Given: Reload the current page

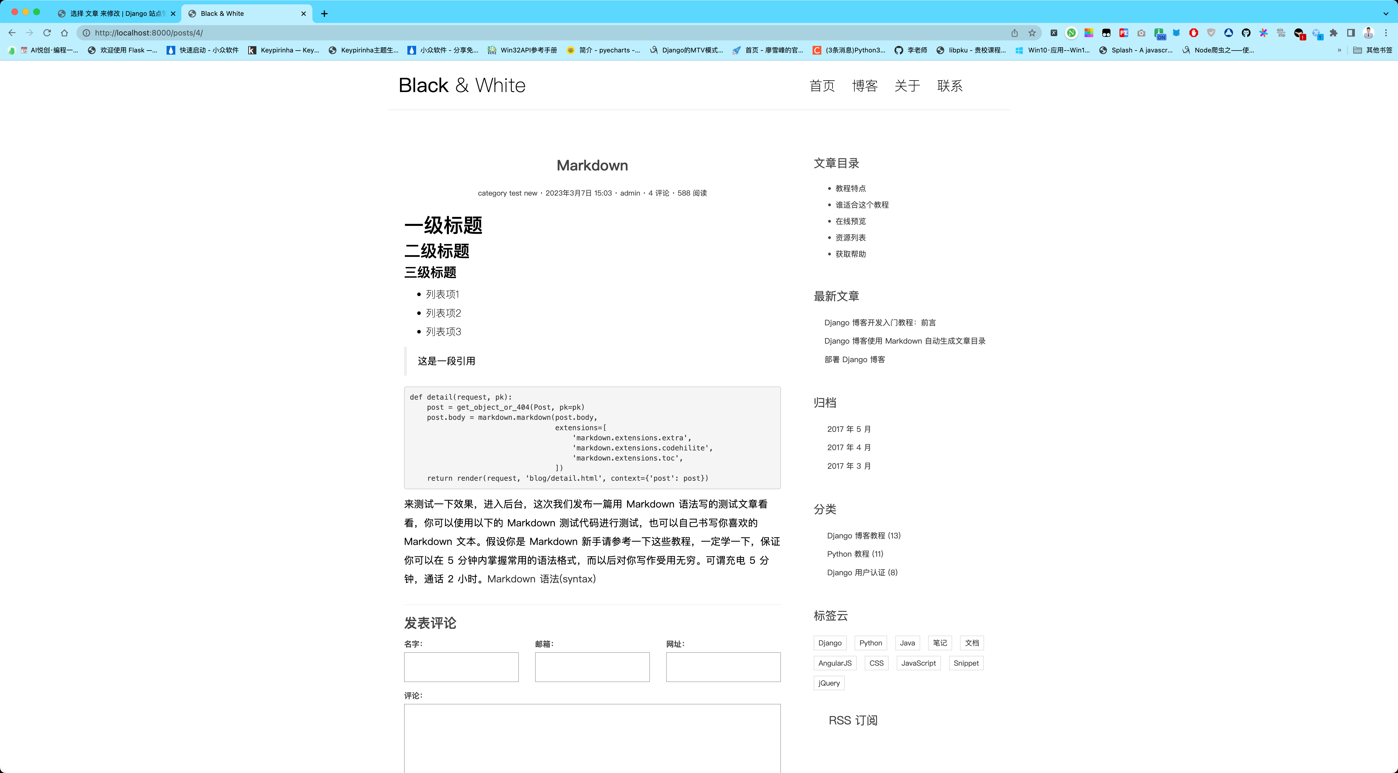Looking at the screenshot, I should [47, 33].
